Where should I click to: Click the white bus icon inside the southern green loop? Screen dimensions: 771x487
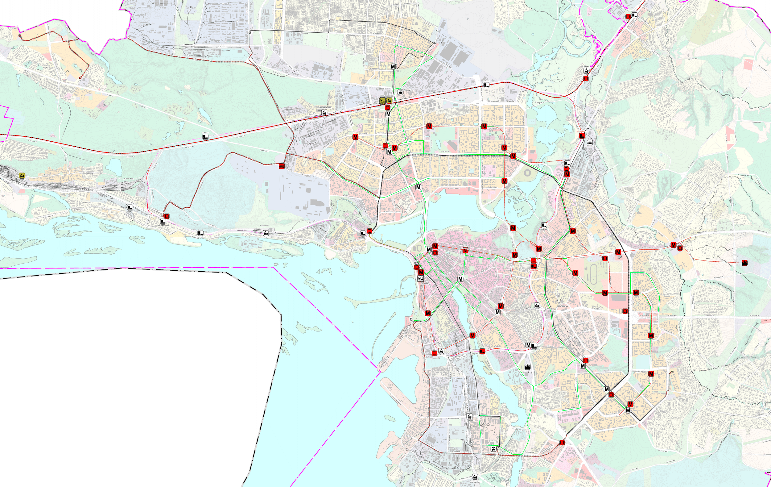click(494, 449)
